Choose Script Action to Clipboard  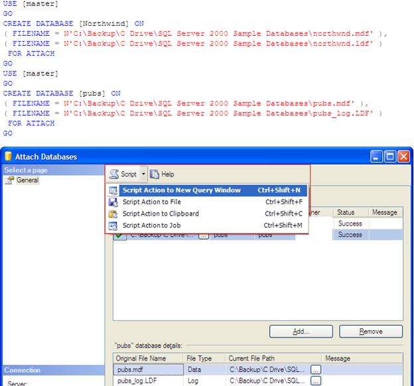click(x=207, y=214)
